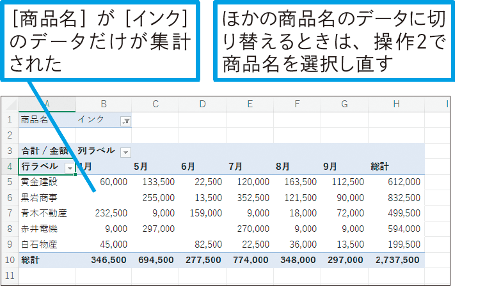Select row 10 header
This screenshot has height=286, width=501.
point(10,260)
